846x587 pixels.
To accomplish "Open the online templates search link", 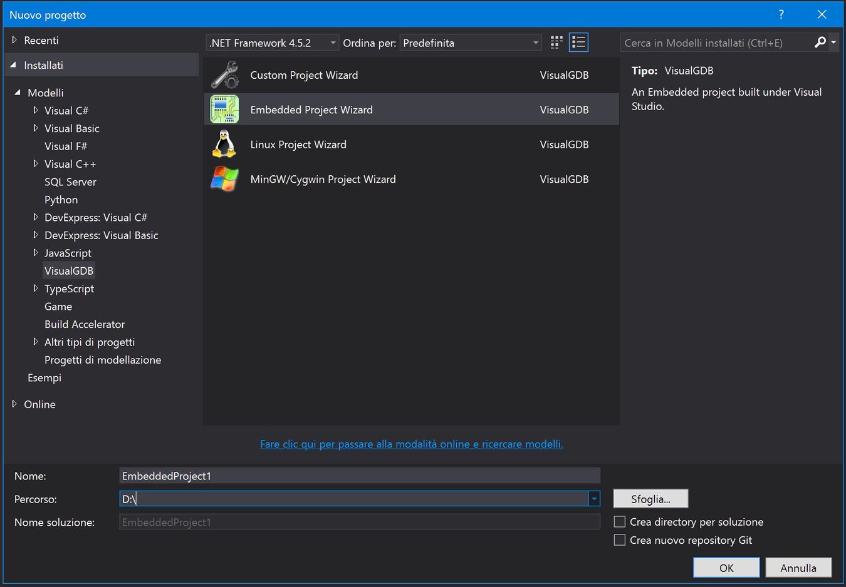I will pyautogui.click(x=412, y=444).
